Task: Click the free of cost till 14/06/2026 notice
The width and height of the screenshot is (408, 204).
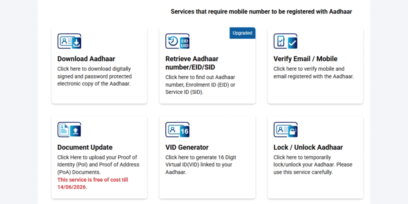Action: 92,183
